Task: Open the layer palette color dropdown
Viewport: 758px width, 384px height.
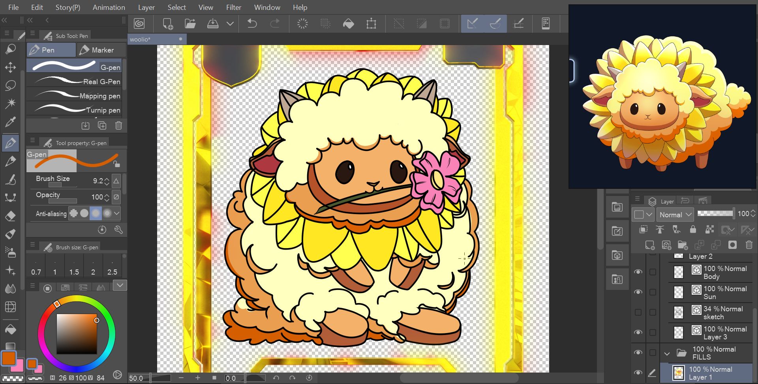Action: click(x=643, y=215)
